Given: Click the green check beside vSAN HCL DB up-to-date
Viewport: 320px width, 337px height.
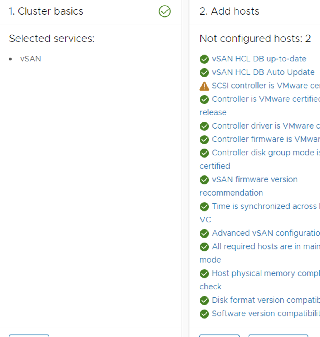Looking at the screenshot, I should coord(204,59).
